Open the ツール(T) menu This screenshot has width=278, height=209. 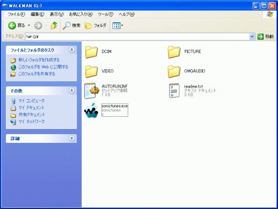pos(106,14)
